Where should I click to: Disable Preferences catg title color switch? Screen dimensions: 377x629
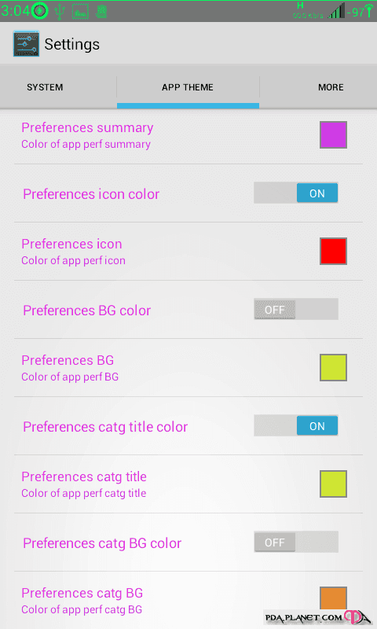pos(296,425)
